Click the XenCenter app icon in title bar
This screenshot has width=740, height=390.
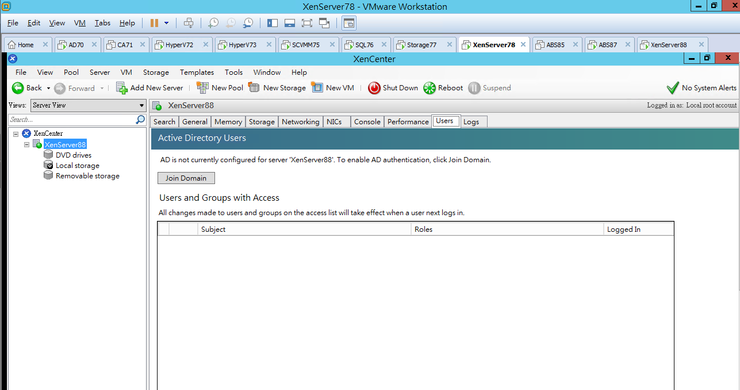[x=13, y=59]
